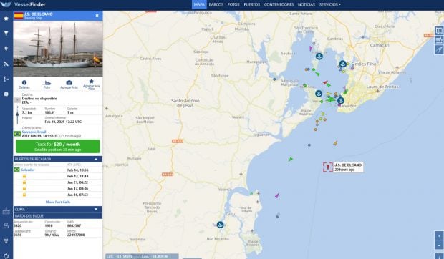Click the MMSI number value

point(76,235)
